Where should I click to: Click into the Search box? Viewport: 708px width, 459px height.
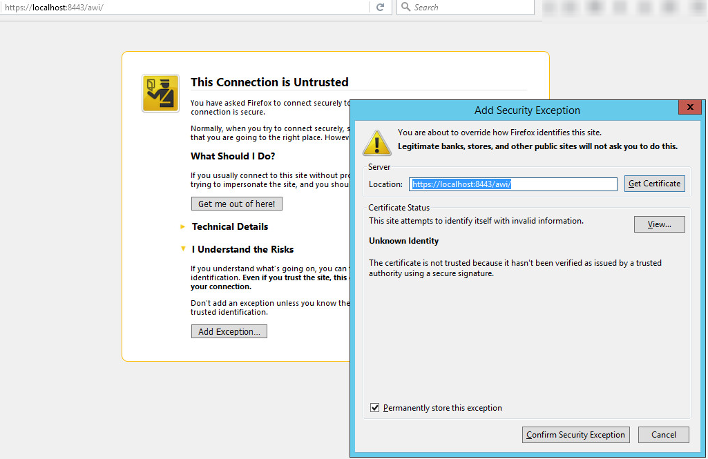tap(465, 7)
